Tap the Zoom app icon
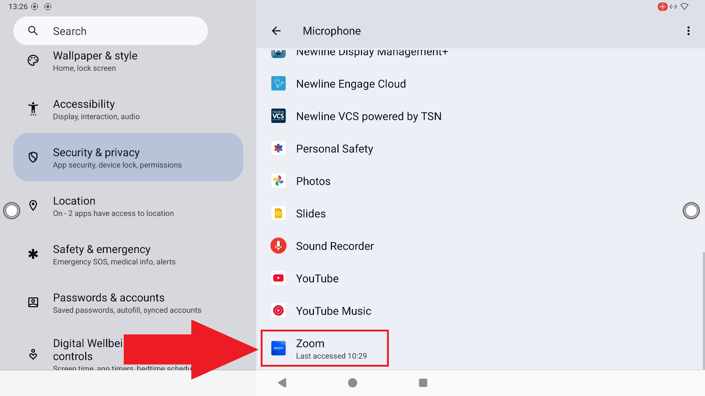The image size is (705, 396). click(278, 348)
